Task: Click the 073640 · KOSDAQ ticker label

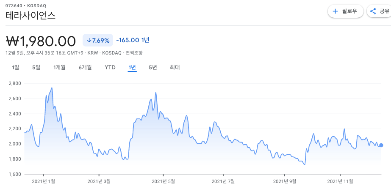Action: point(26,6)
